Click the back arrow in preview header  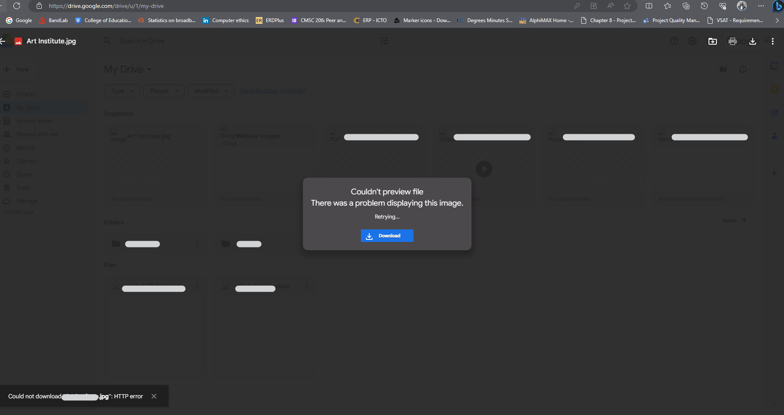[3, 41]
